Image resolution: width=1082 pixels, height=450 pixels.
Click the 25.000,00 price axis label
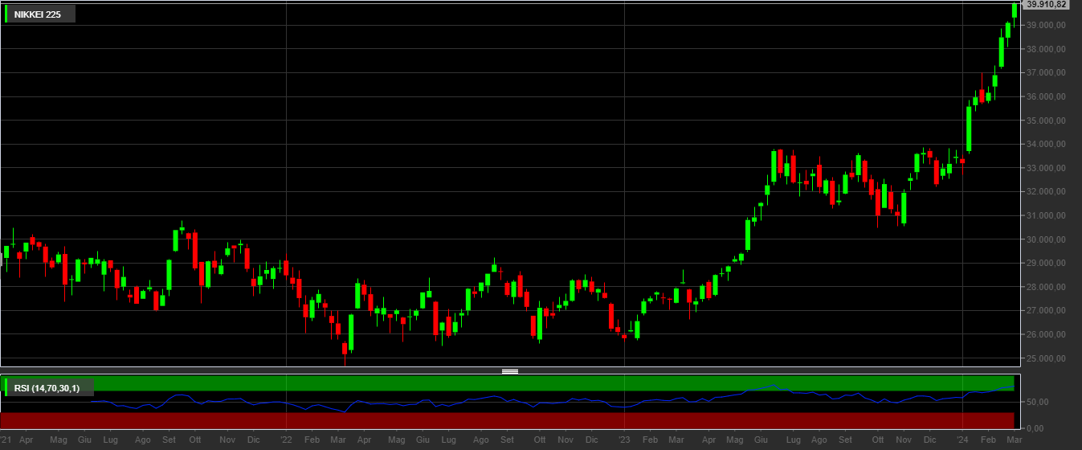click(x=1046, y=358)
